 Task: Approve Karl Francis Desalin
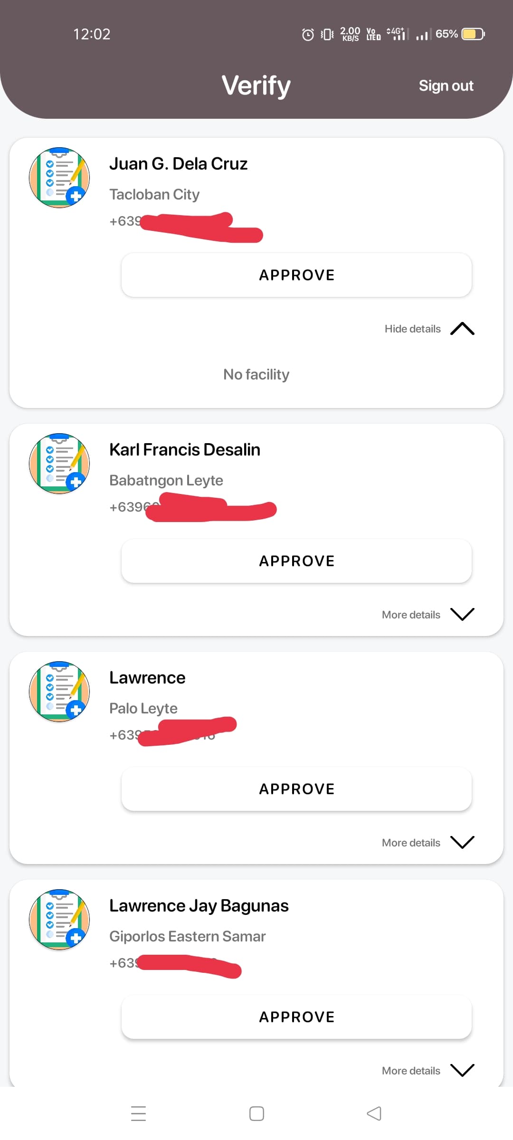[296, 561]
